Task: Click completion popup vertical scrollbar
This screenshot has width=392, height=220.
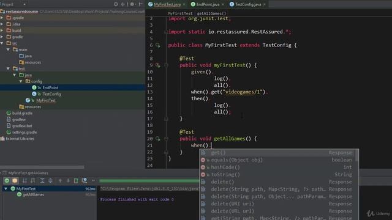Action: coord(356,156)
